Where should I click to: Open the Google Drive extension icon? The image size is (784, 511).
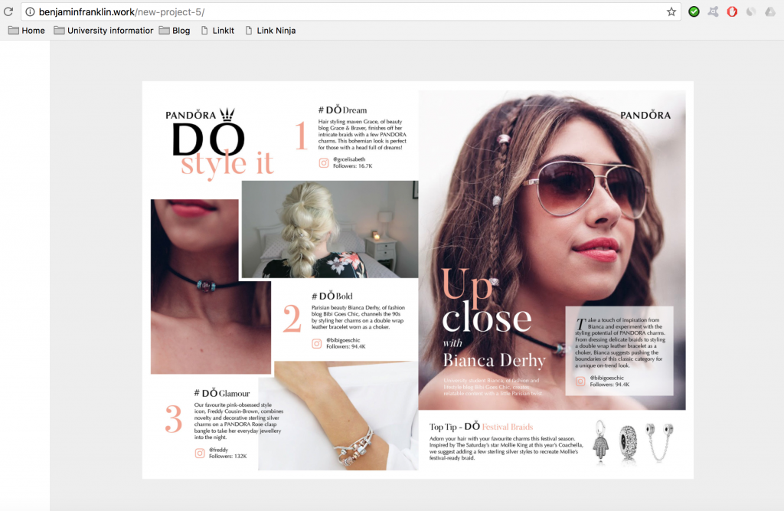(770, 11)
